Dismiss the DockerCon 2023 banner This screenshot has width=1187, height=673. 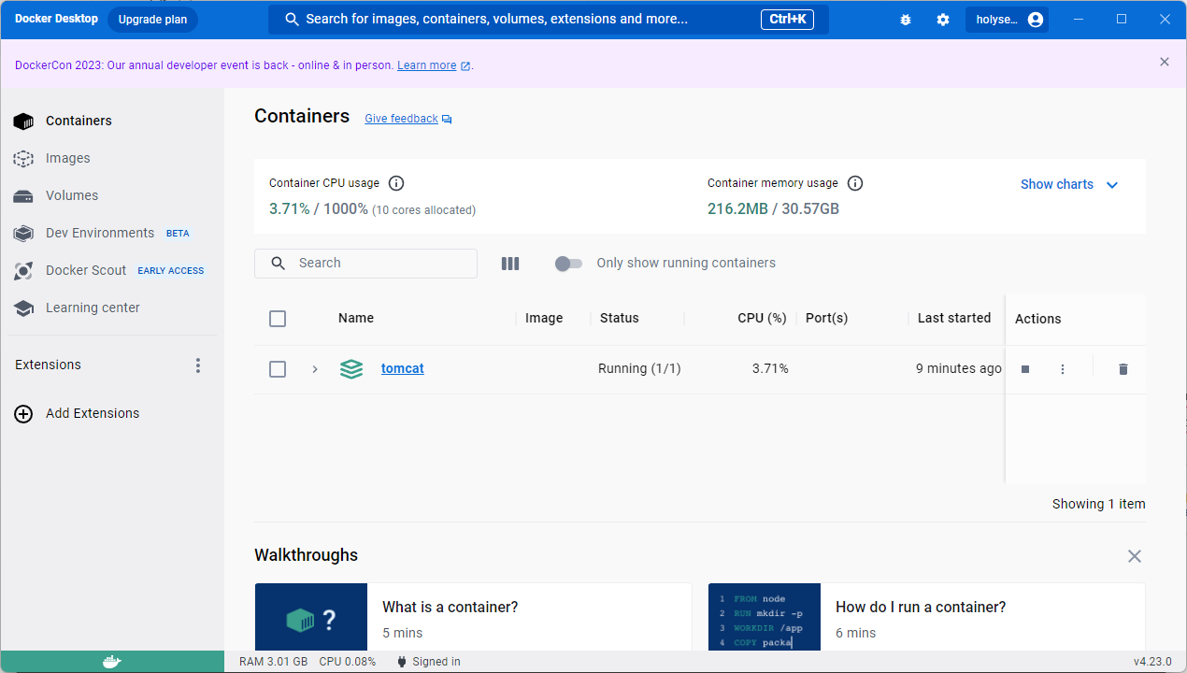click(1164, 62)
